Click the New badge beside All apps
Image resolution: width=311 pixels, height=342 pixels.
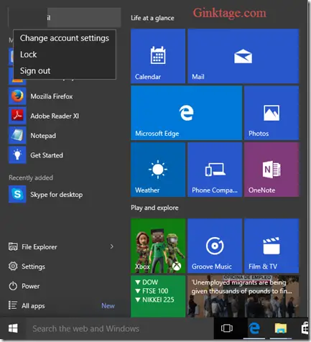pos(108,306)
